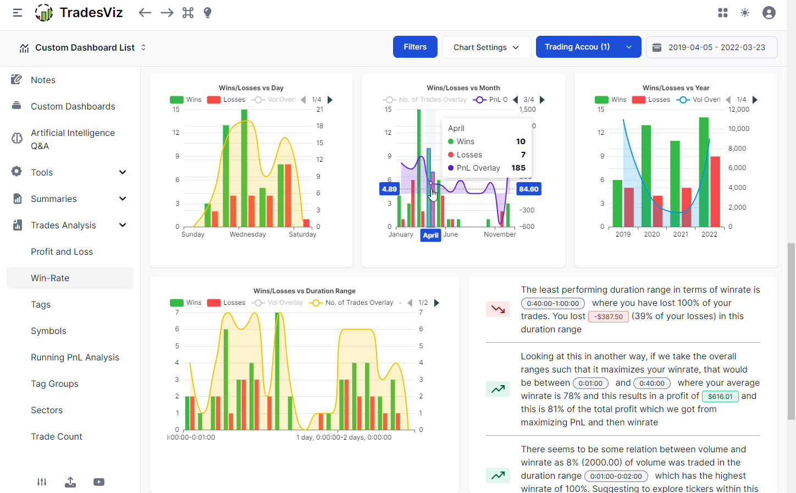Screen dimensions: 796x493
Task: Click the back navigation arrow in top bar
Action: coord(145,12)
